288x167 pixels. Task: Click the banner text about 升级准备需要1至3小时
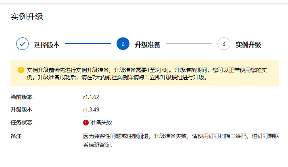pyautogui.click(x=147, y=74)
